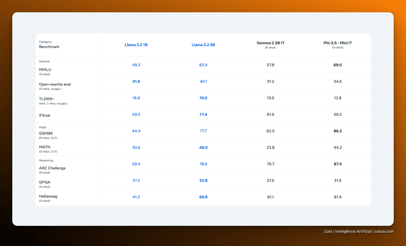This screenshot has width=406, height=246.
Task: Click the IFEval benchmark label
Action: (x=44, y=116)
